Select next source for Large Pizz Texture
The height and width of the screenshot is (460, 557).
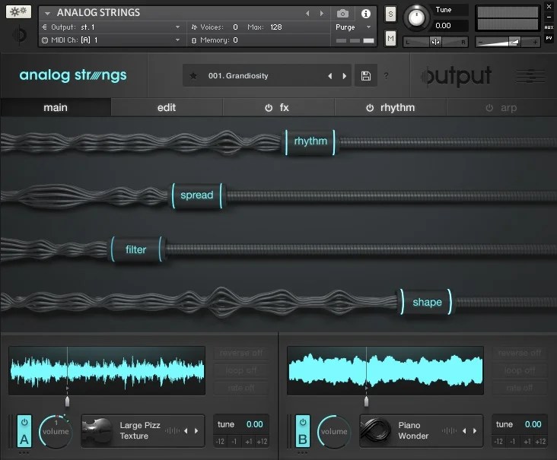click(x=196, y=431)
